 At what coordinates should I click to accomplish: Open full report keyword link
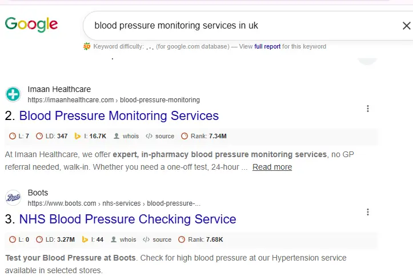click(267, 47)
